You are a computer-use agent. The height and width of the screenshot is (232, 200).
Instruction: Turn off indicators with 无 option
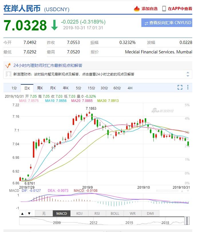(x=44, y=213)
